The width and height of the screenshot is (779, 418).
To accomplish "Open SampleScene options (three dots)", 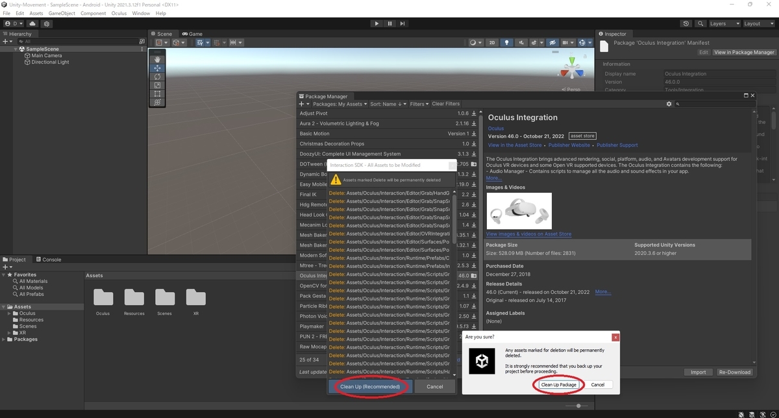I will tap(142, 49).
